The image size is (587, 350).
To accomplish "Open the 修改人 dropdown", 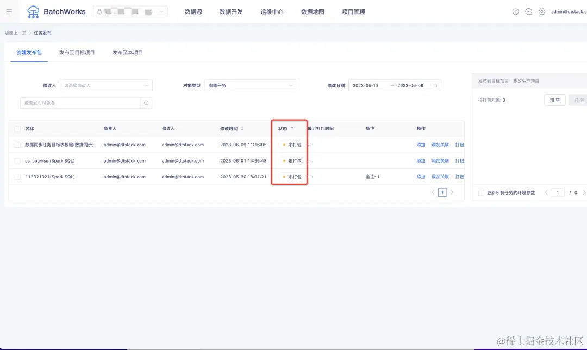I will (106, 85).
